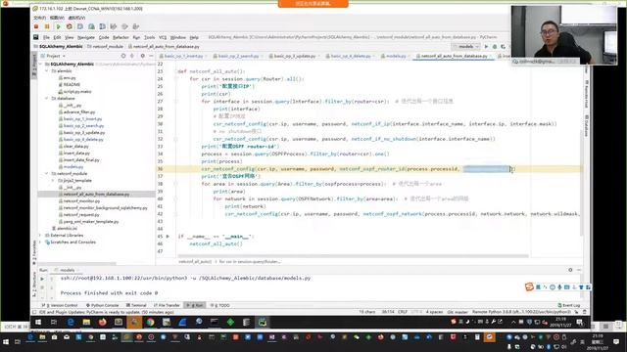This screenshot has width=627, height=352.
Task: Click the Git: master branch indicator in the status bar
Action: (458, 312)
